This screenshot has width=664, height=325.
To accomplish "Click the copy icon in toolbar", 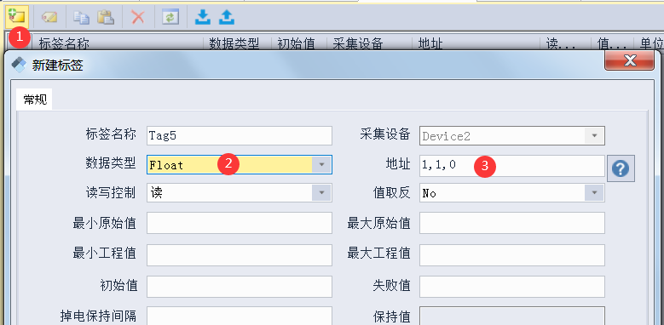I will (81, 17).
